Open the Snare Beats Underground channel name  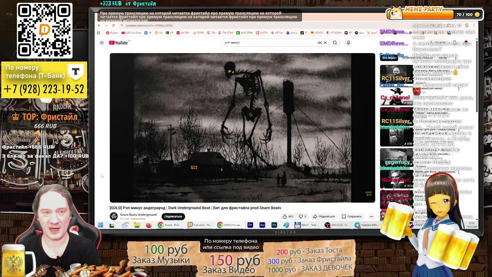[x=138, y=215]
